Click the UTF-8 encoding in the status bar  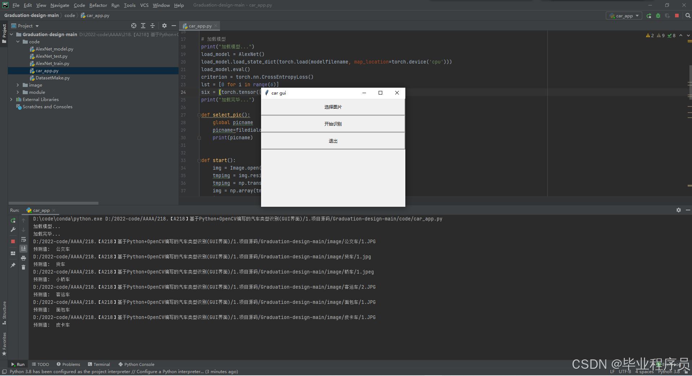coord(625,372)
